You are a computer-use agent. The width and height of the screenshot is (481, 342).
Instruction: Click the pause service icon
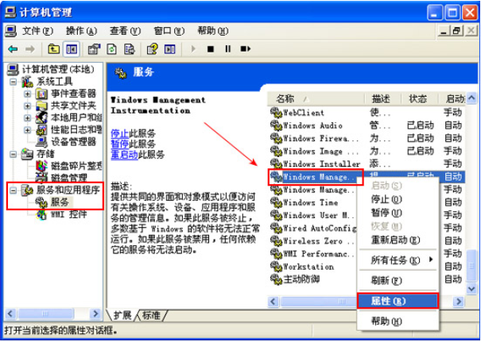point(227,49)
